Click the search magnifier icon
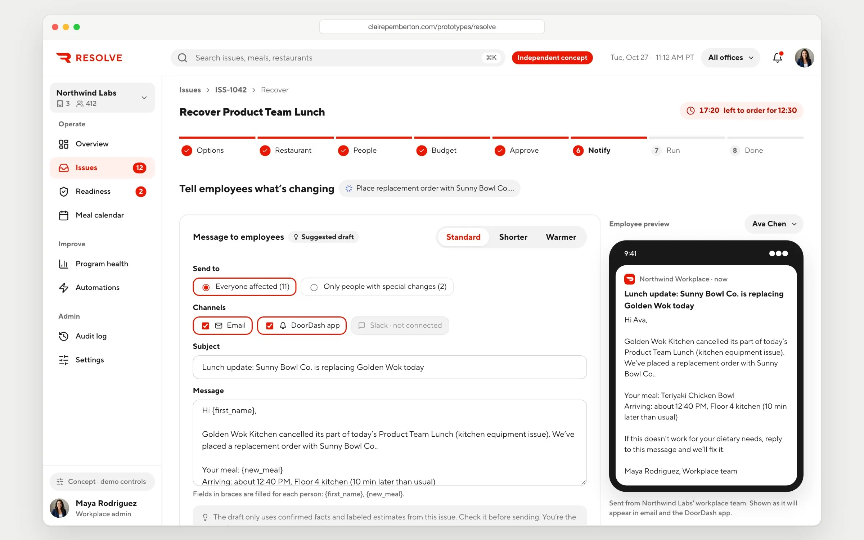864x540 pixels. pyautogui.click(x=183, y=58)
